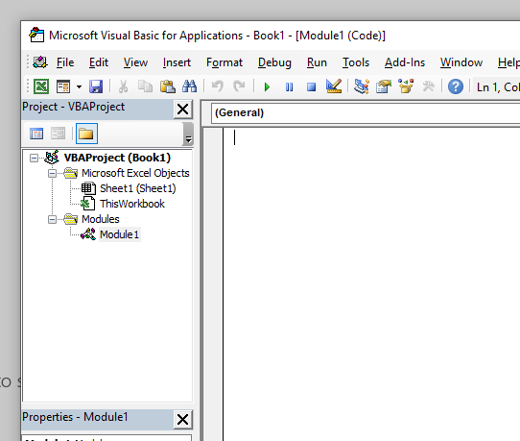Viewport: 520px width, 441px height.
Task: Click the VBA title bar application icon
Action: point(36,35)
